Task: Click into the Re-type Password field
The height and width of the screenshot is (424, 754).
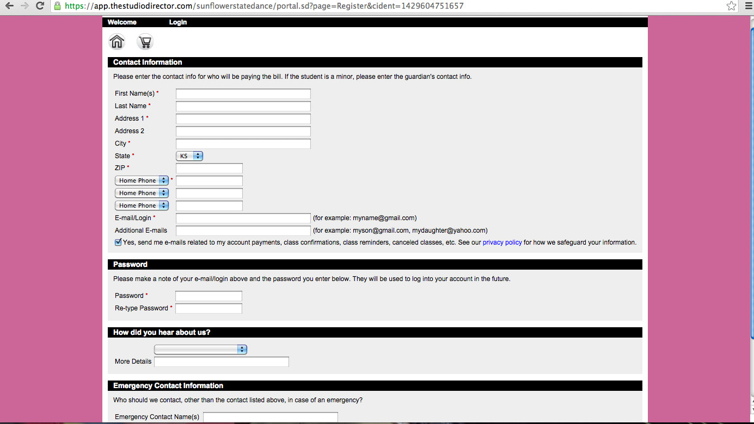Action: (209, 308)
